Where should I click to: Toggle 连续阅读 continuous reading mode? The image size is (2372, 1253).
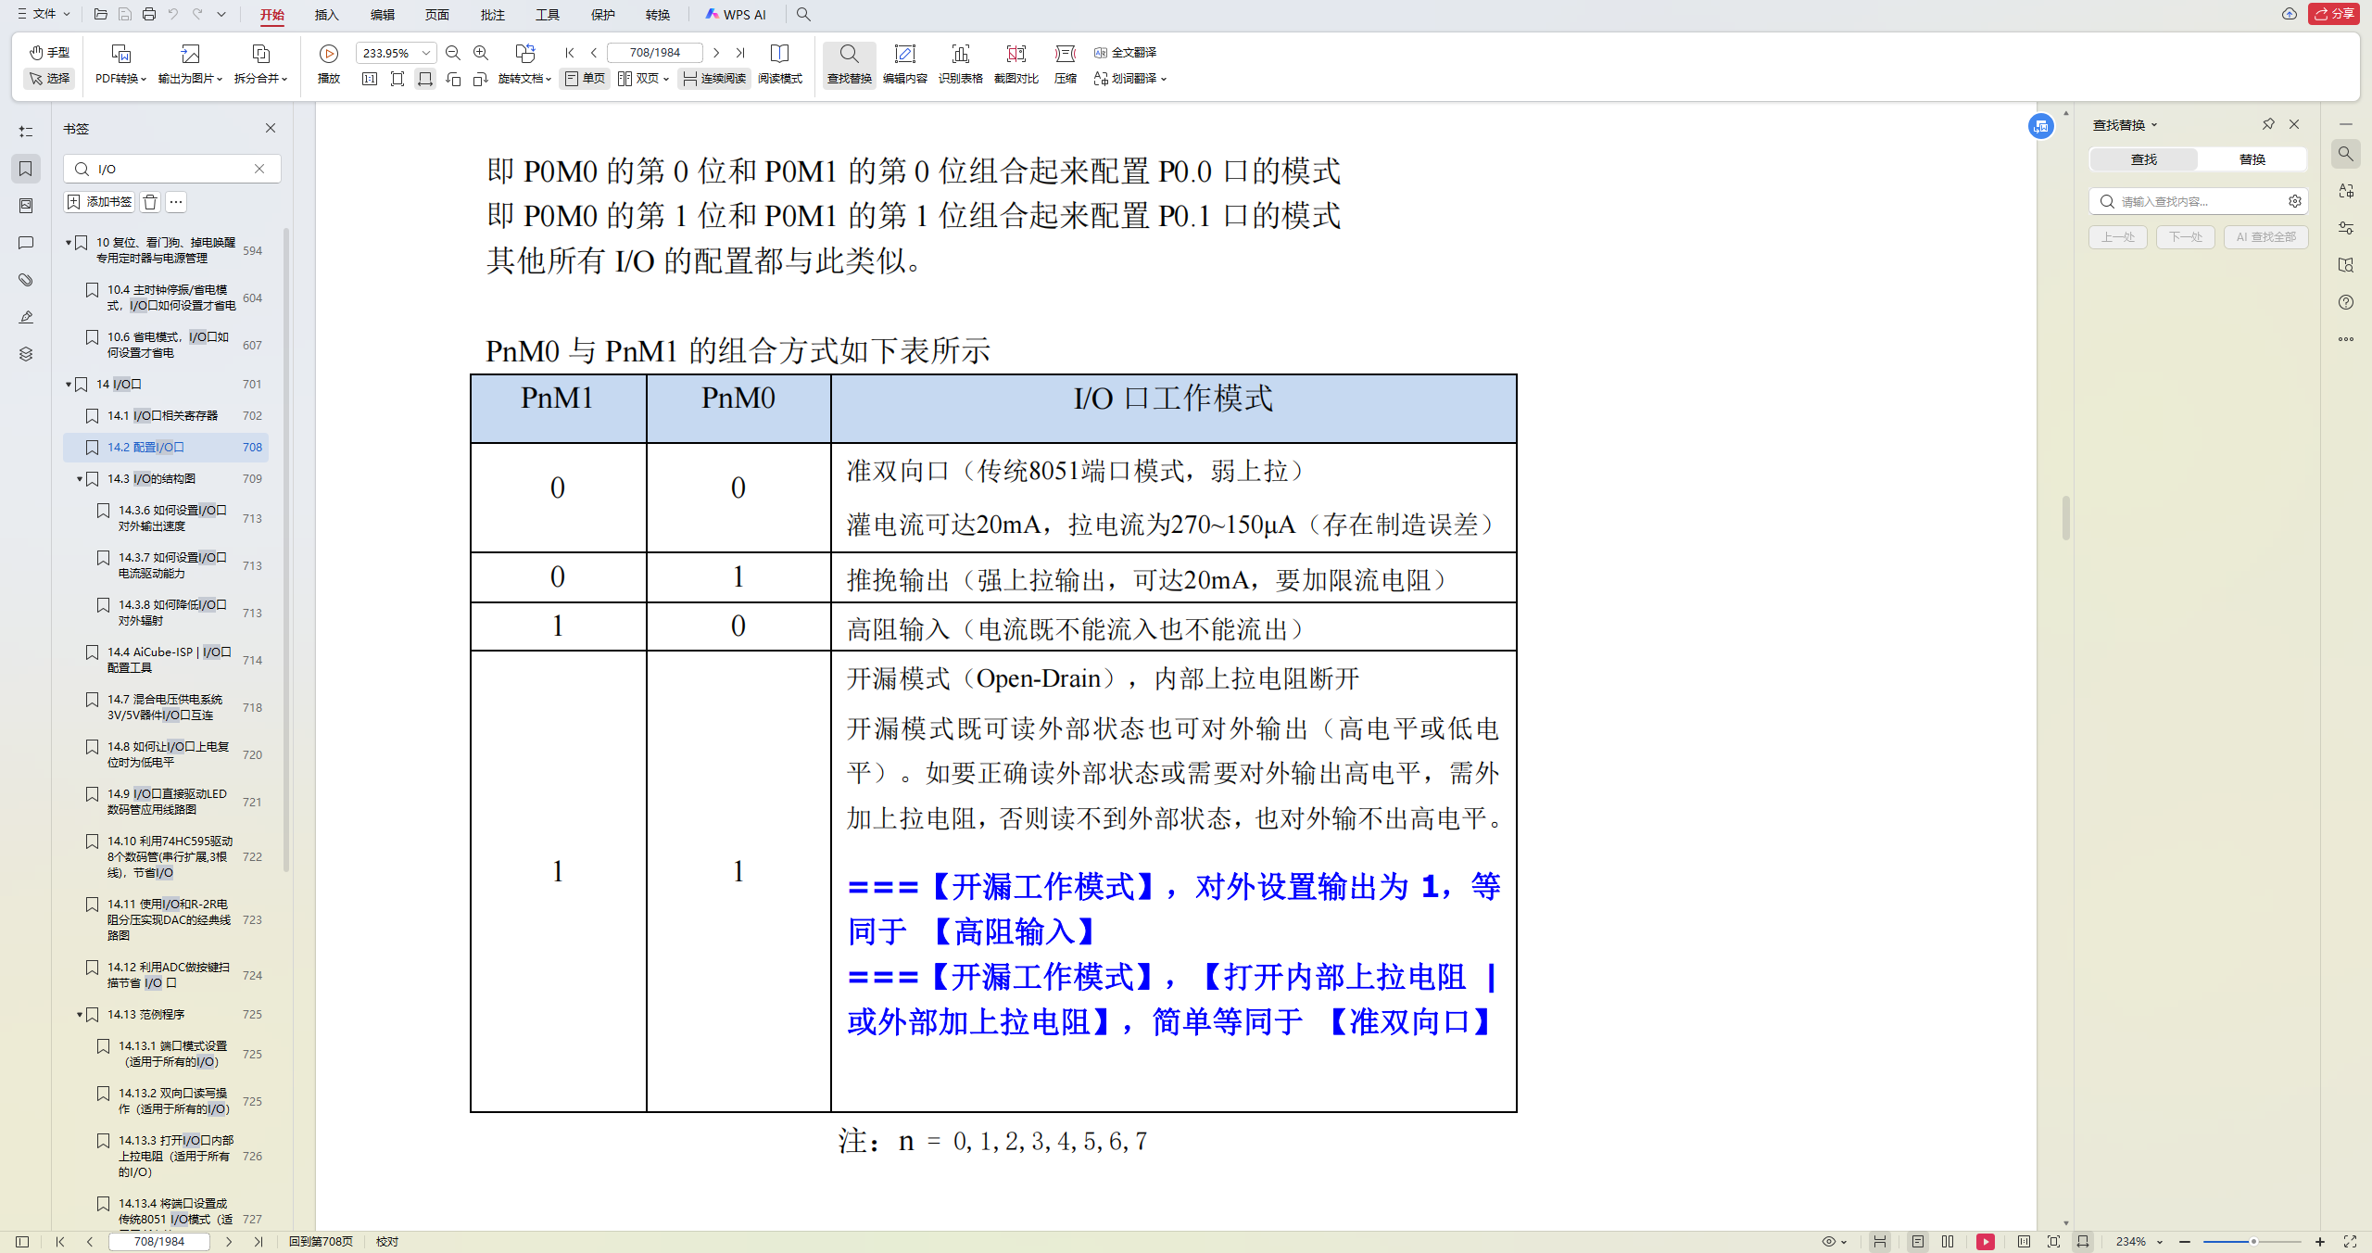click(x=713, y=79)
